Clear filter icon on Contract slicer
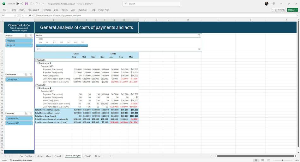Screen dimensions: 300x162 pyautogui.click(x=31, y=113)
